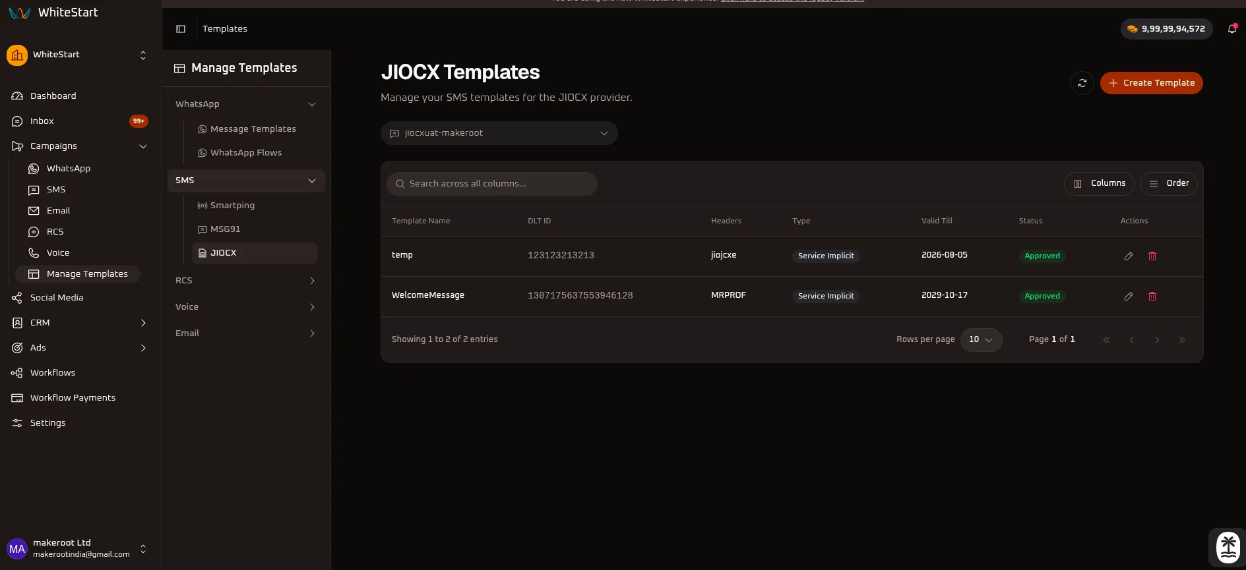Image resolution: width=1246 pixels, height=570 pixels.
Task: Click the Template Name column header
Action: point(421,221)
